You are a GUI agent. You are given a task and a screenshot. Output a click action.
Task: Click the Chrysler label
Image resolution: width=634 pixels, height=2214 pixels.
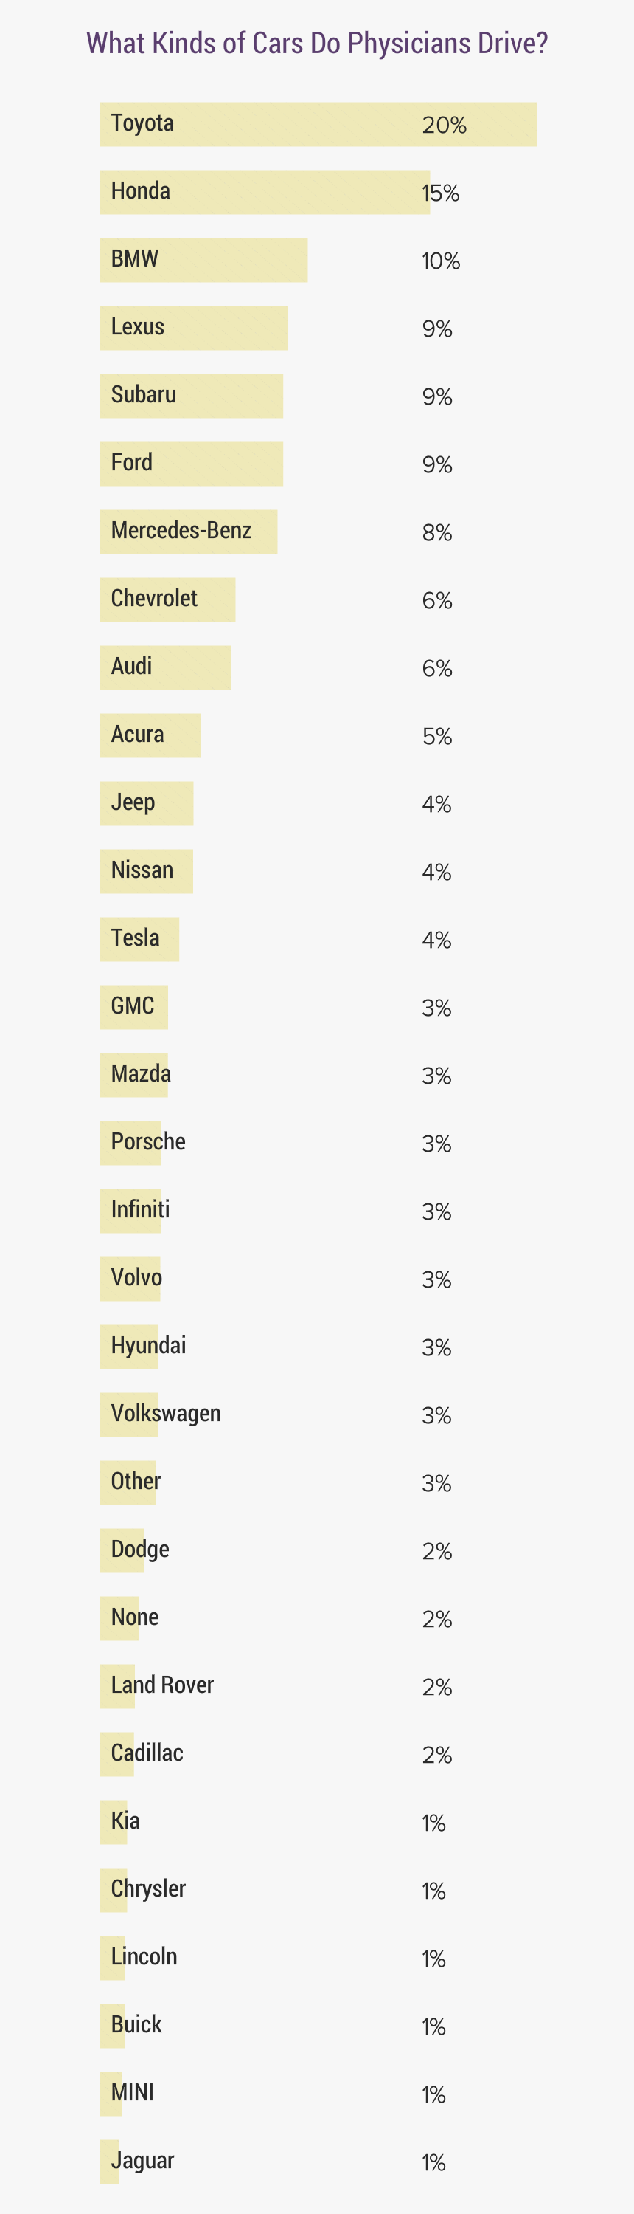(x=147, y=1889)
